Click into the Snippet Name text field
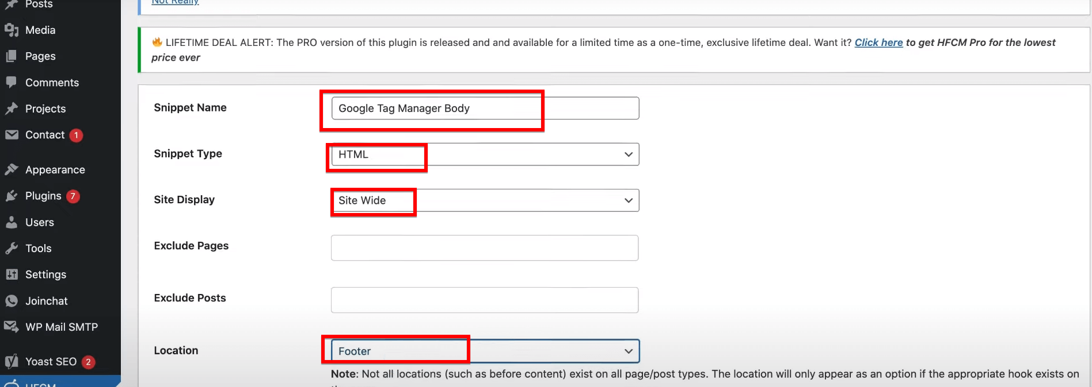 pos(485,109)
